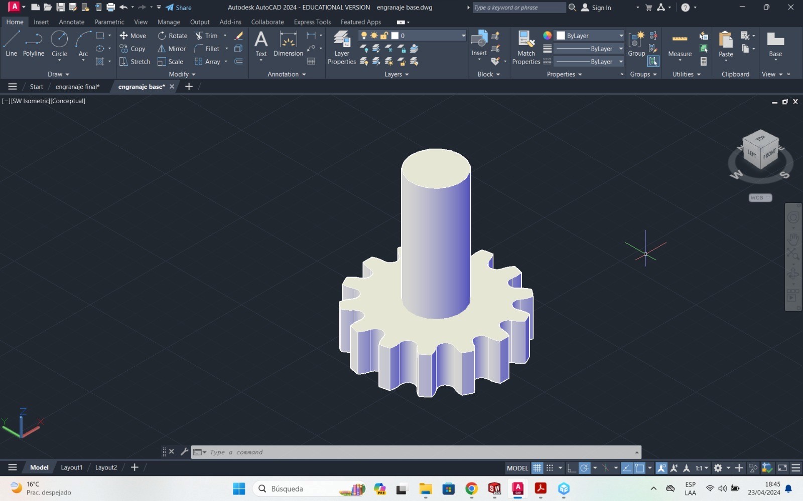The width and height of the screenshot is (803, 501).
Task: Toggle object snap tracking in status bar
Action: [x=627, y=468]
